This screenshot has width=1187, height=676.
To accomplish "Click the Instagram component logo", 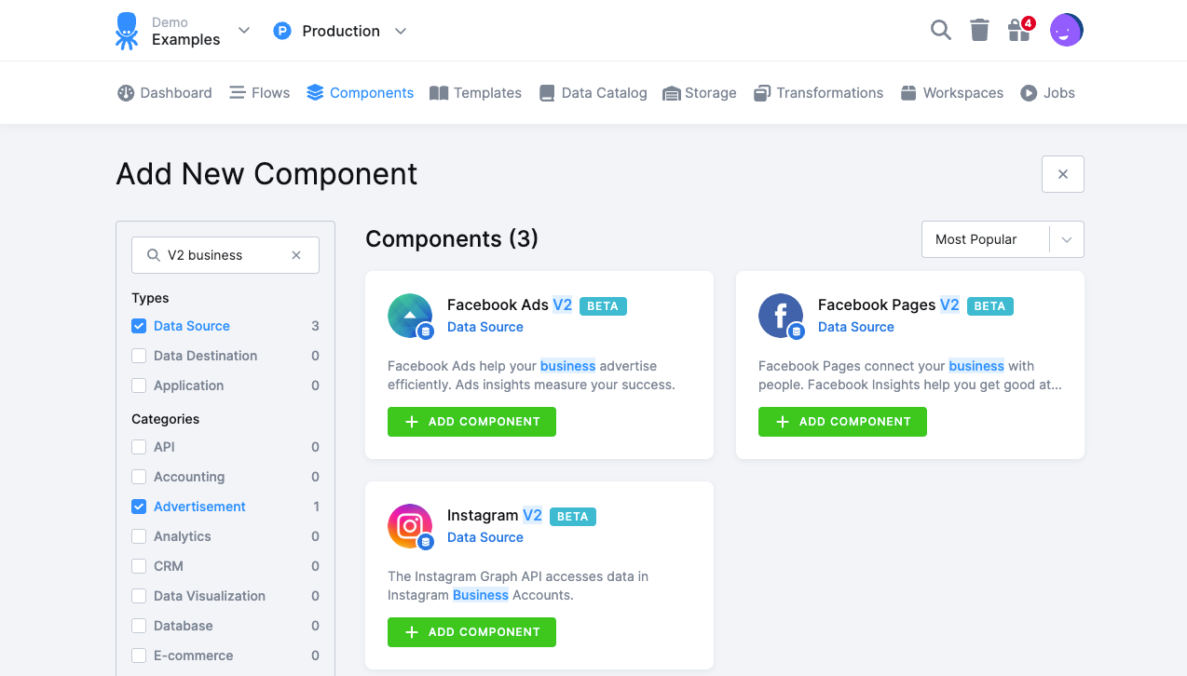I will point(410,526).
